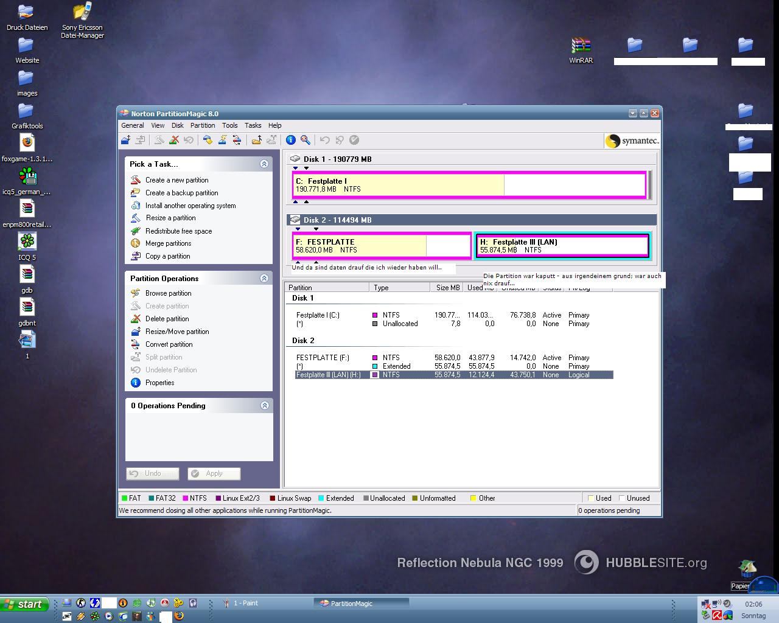Select H: Festplatte III (LAN) in disk map
This screenshot has width=779, height=623.
[x=562, y=246]
